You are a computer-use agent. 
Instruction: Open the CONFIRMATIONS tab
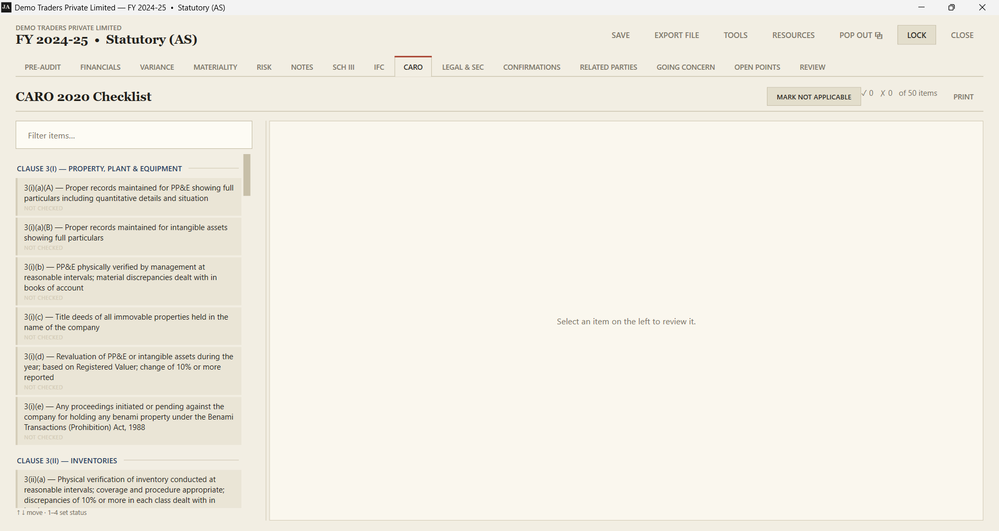point(532,67)
